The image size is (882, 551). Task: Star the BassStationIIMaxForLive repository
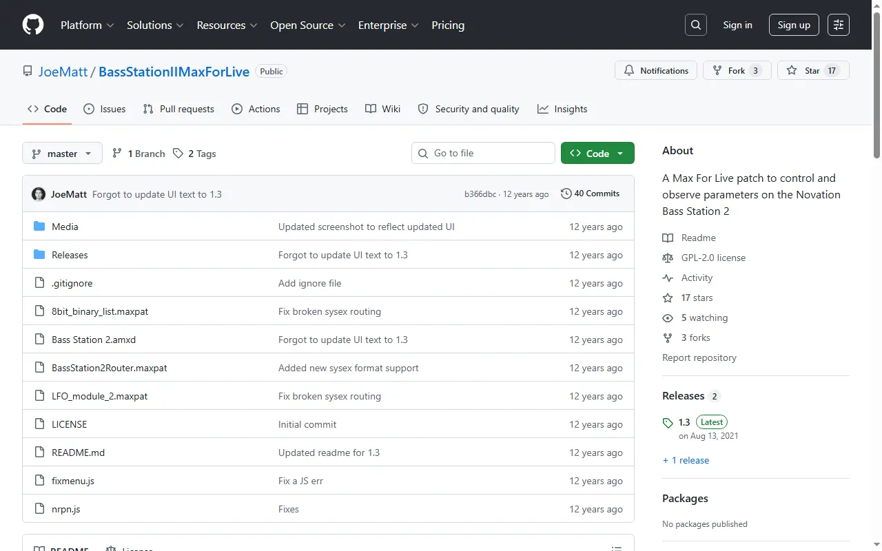tap(813, 70)
